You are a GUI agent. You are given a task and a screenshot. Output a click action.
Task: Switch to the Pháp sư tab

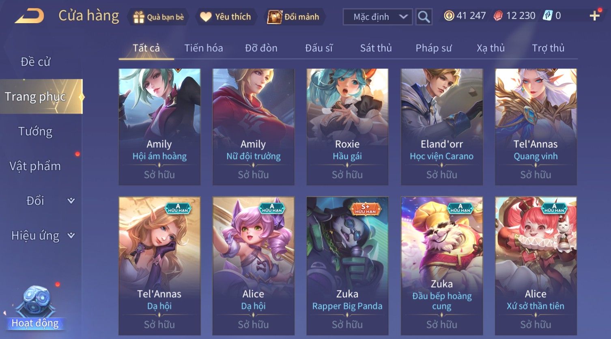[433, 48]
